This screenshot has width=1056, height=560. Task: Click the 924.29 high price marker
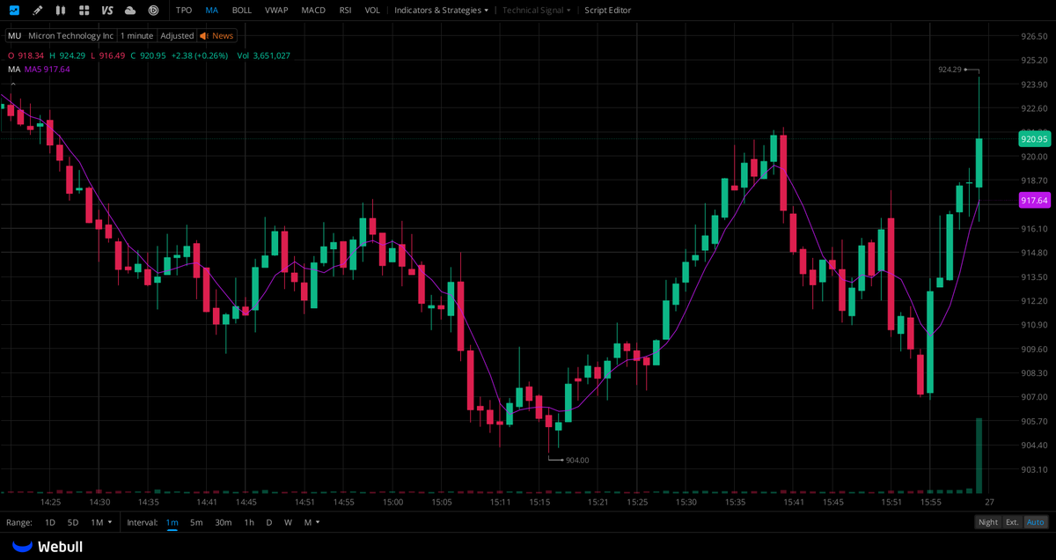coord(950,70)
